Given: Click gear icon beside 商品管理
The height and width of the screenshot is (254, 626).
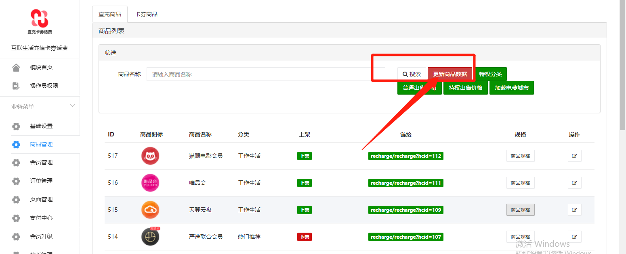Looking at the screenshot, I should pyautogui.click(x=16, y=144).
